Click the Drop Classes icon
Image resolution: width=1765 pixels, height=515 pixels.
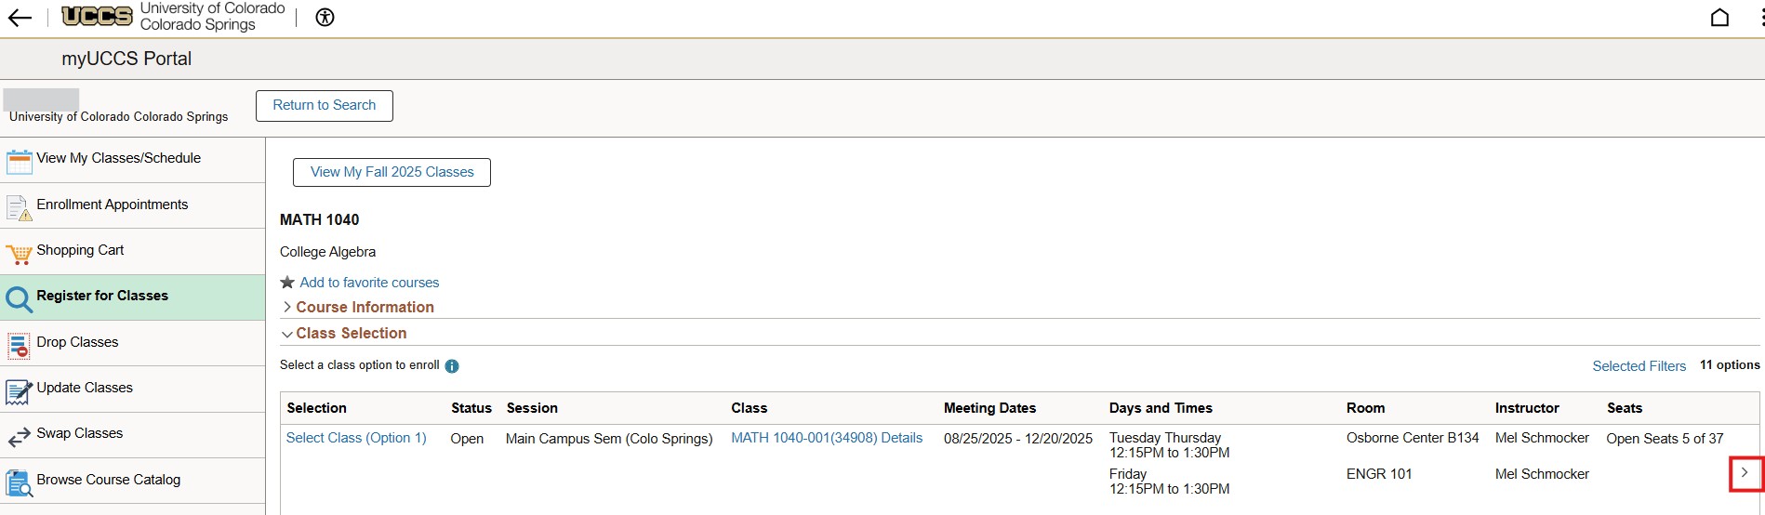click(19, 345)
